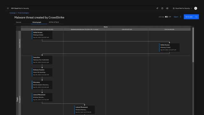This screenshot has height=115, width=204.
Task: Click the folder icon on Go to case
Action: pyautogui.click(x=196, y=17)
